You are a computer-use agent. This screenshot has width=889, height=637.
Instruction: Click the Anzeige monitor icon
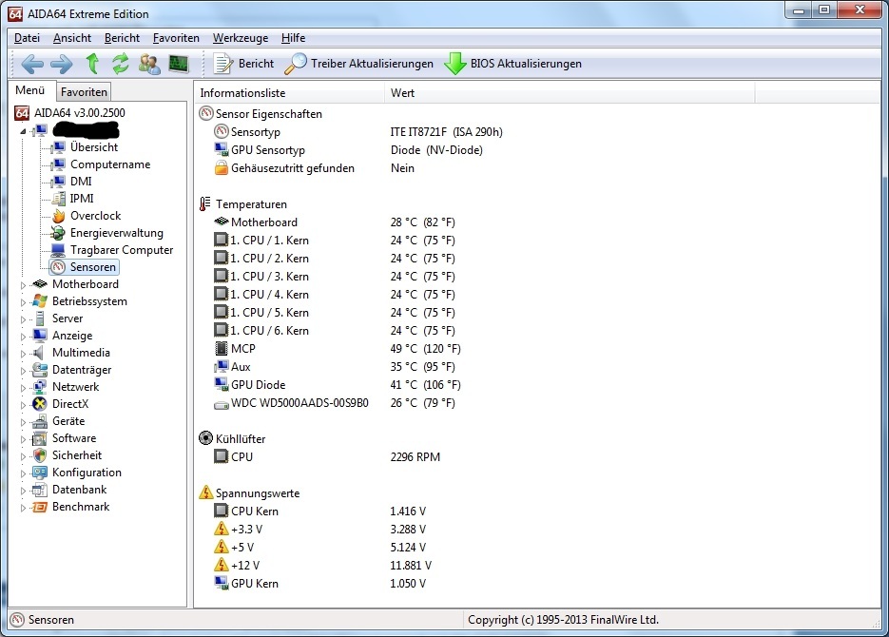point(40,336)
